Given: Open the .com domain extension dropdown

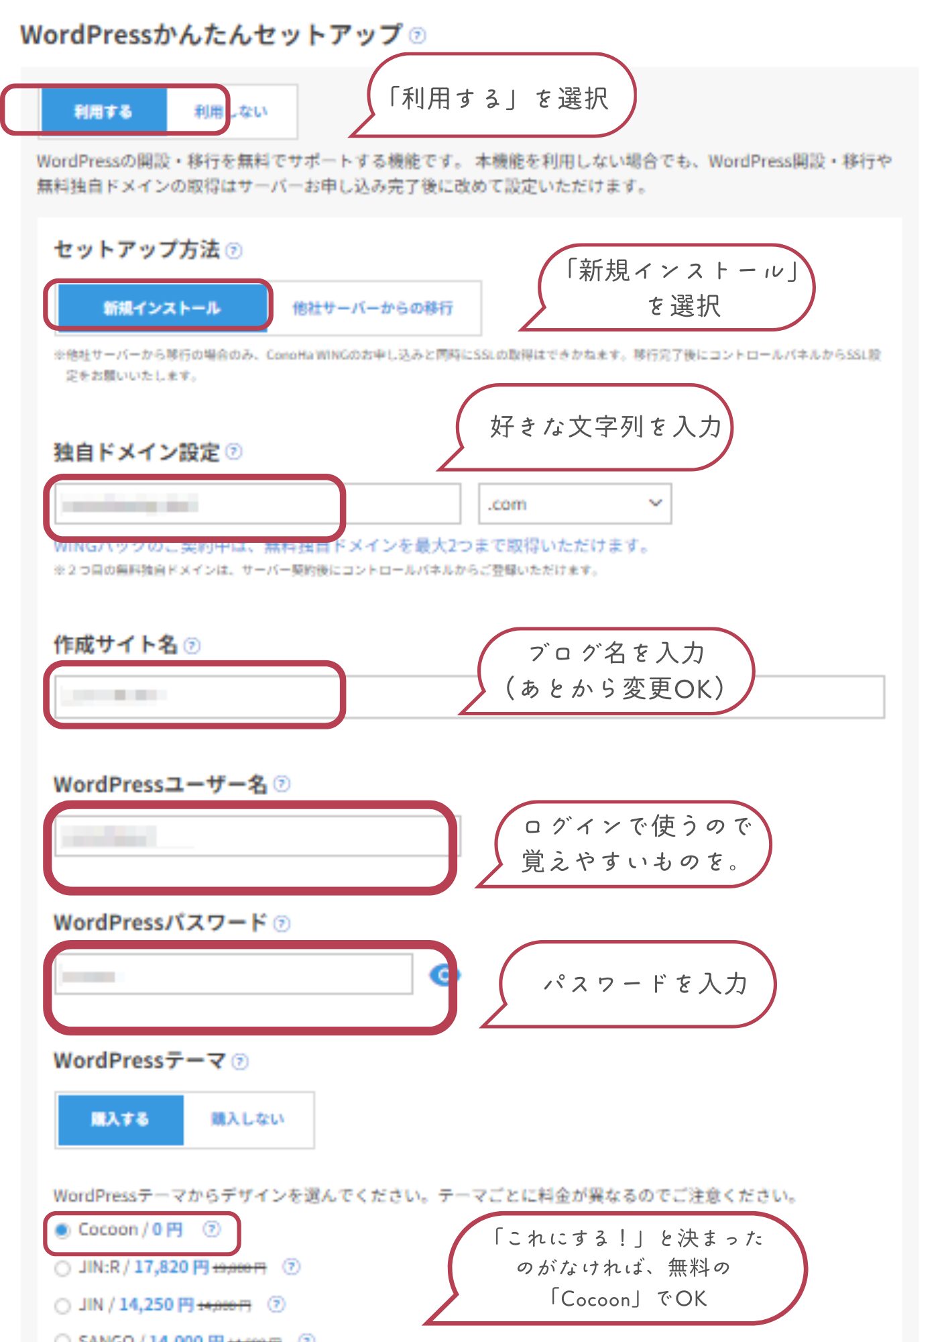Looking at the screenshot, I should tap(575, 504).
